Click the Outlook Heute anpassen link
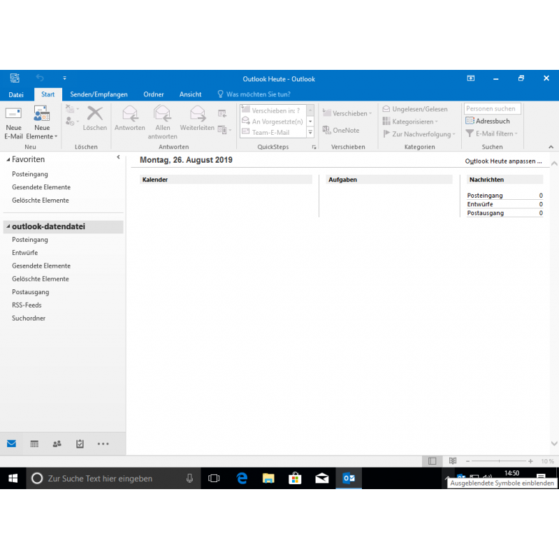Screen dimensions: 559x559 (x=504, y=161)
